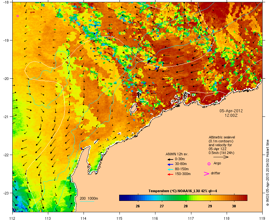
Task: Click the '116' longitude axis label
Action: [x=155, y=218]
